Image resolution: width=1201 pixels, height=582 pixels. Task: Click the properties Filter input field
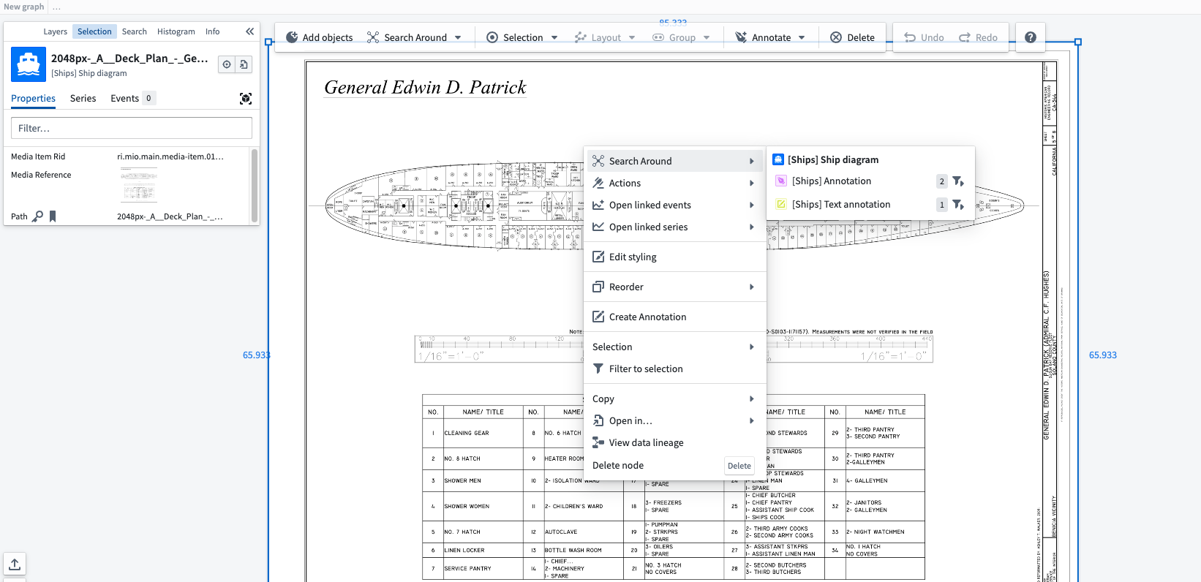click(x=132, y=128)
